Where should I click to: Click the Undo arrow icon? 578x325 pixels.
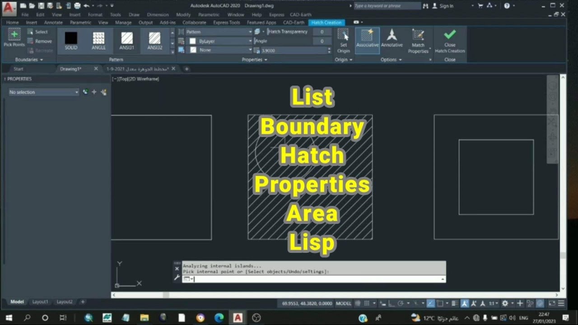tap(86, 6)
